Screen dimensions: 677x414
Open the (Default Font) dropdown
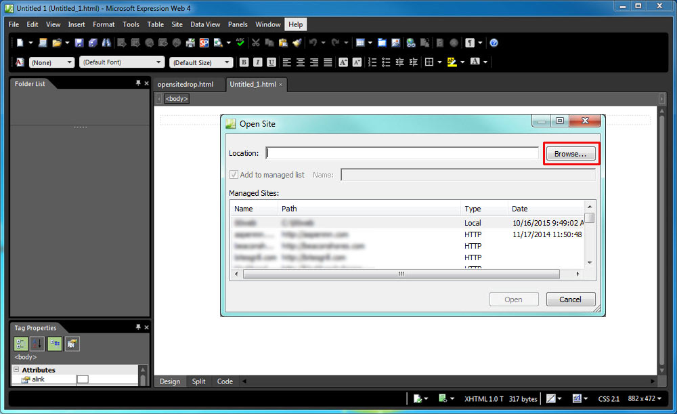point(122,62)
